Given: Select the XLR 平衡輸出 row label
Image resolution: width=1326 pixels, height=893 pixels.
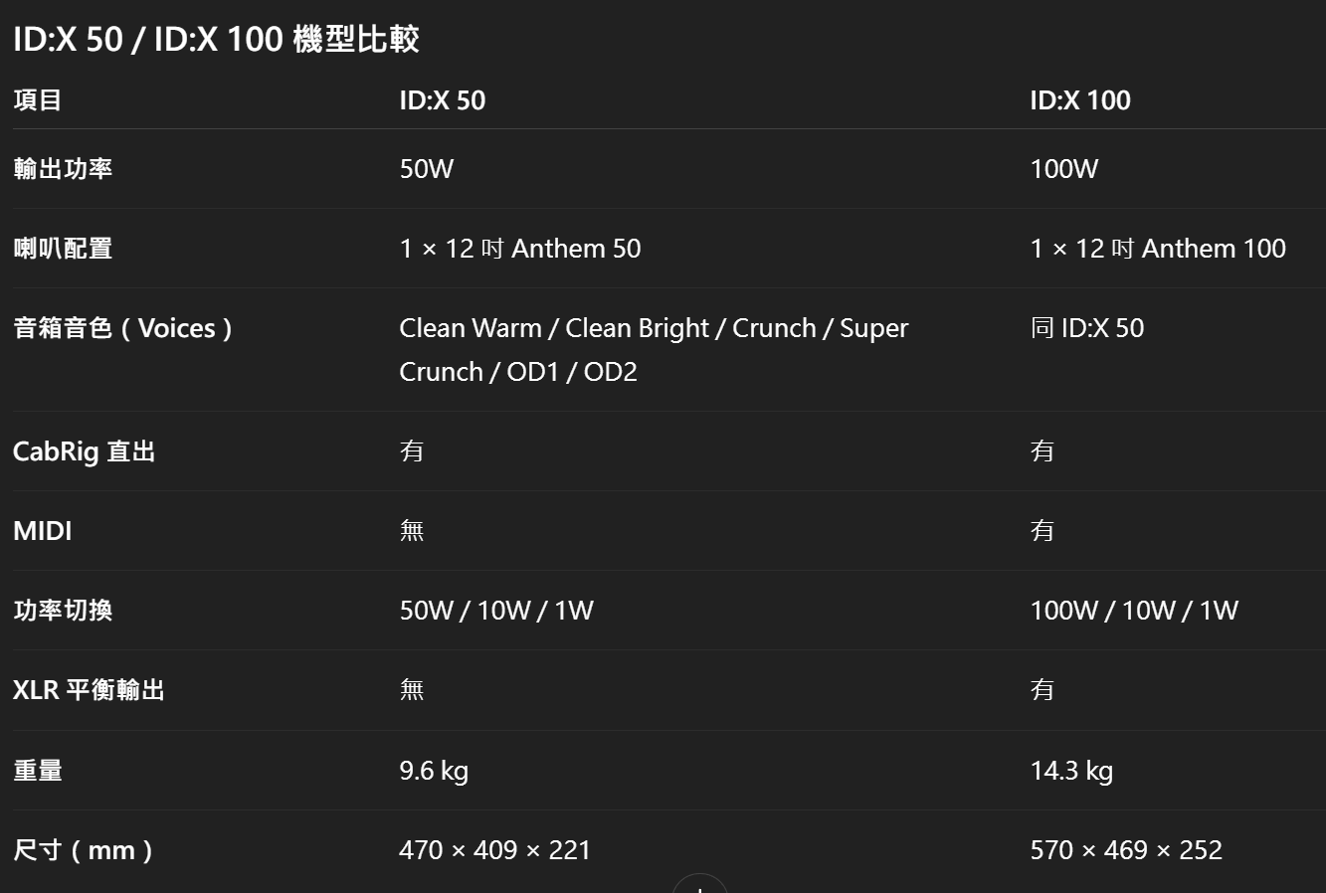Looking at the screenshot, I should (x=89, y=690).
